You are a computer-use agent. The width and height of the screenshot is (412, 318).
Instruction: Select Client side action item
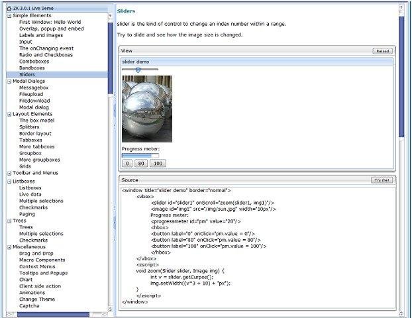(40, 287)
